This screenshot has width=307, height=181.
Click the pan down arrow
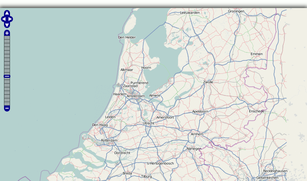(7, 25)
